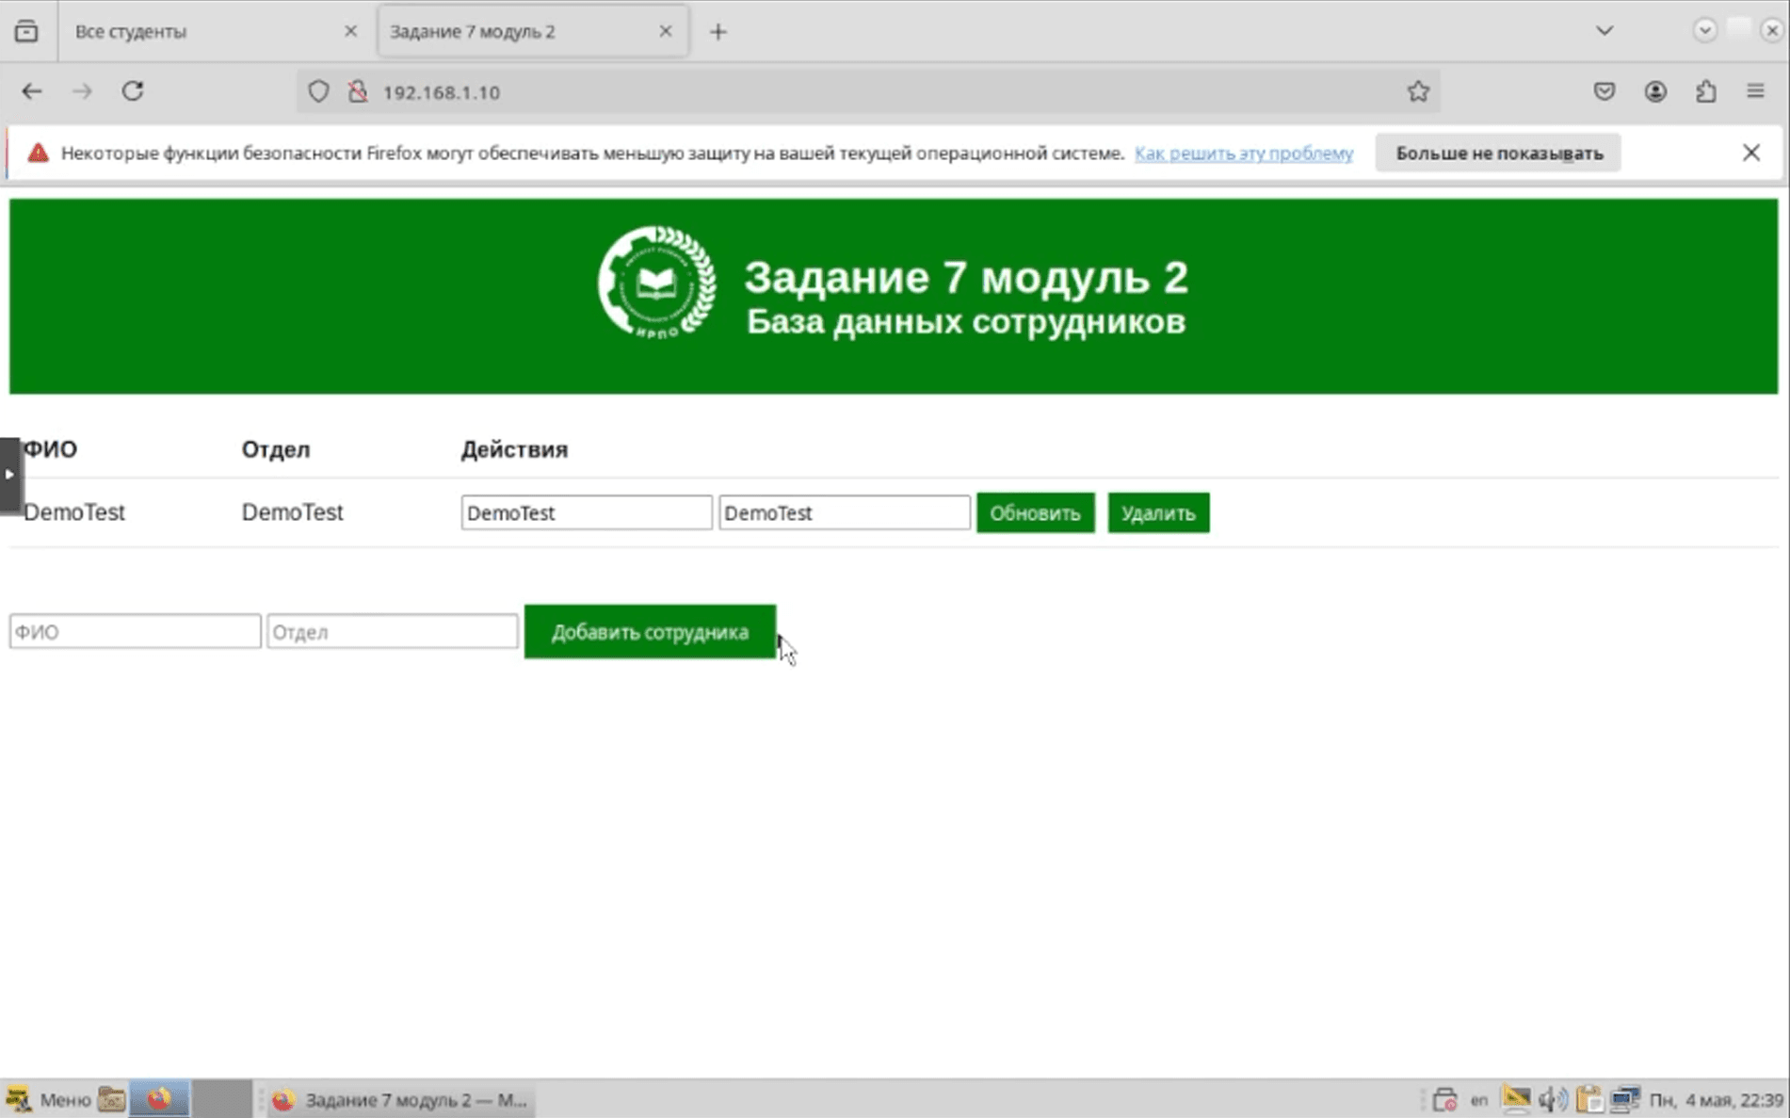
Task: Open the network connection tray icon
Action: [x=1626, y=1099]
